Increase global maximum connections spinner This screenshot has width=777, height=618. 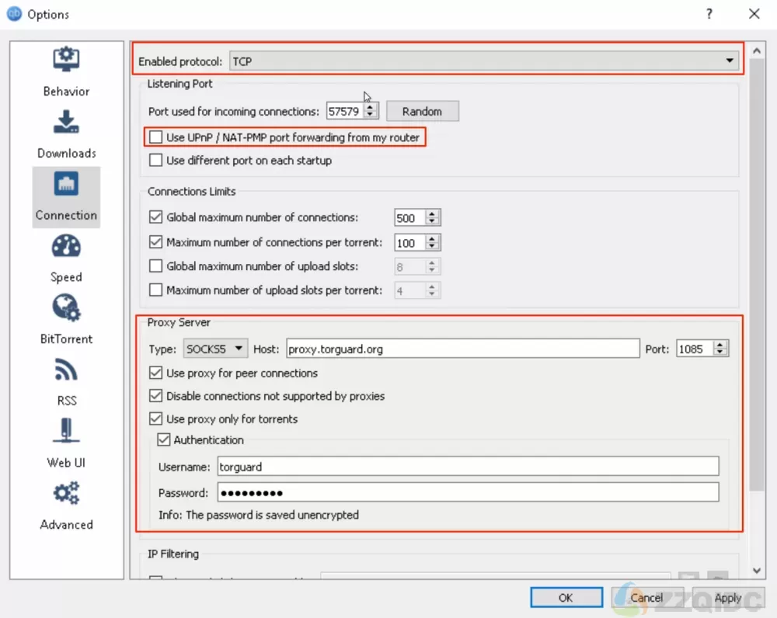point(432,214)
